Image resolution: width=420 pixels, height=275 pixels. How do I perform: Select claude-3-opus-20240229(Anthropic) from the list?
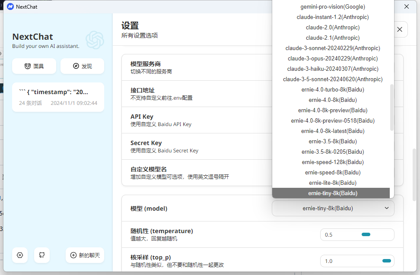(333, 58)
